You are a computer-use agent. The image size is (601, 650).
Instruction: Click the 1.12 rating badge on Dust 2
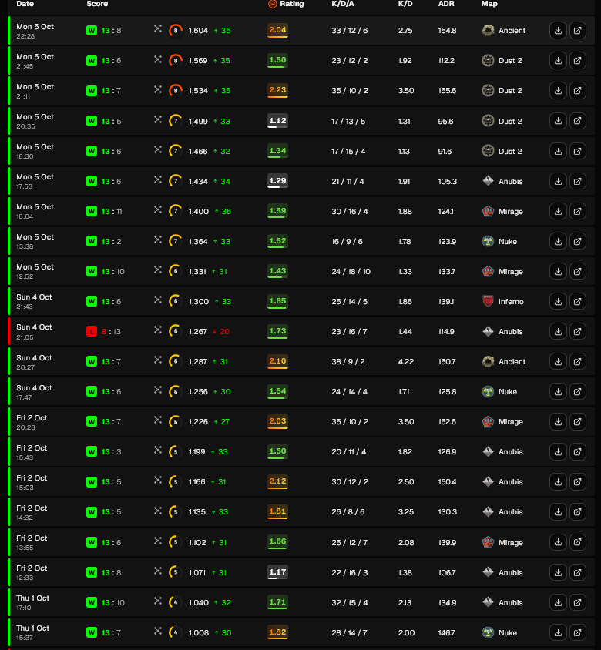point(277,121)
